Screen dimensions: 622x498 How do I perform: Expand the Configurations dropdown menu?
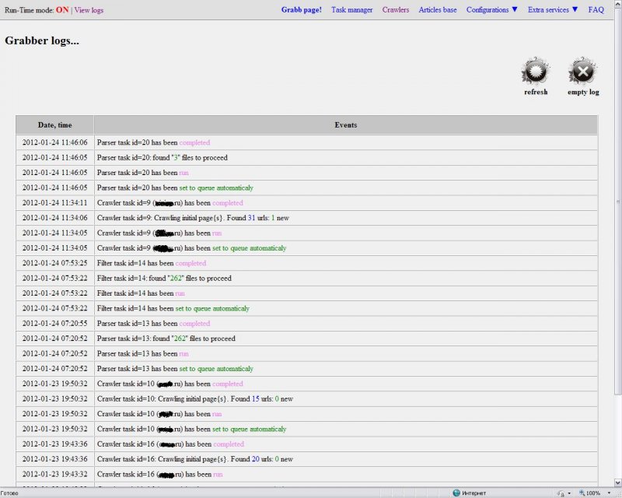click(x=491, y=10)
